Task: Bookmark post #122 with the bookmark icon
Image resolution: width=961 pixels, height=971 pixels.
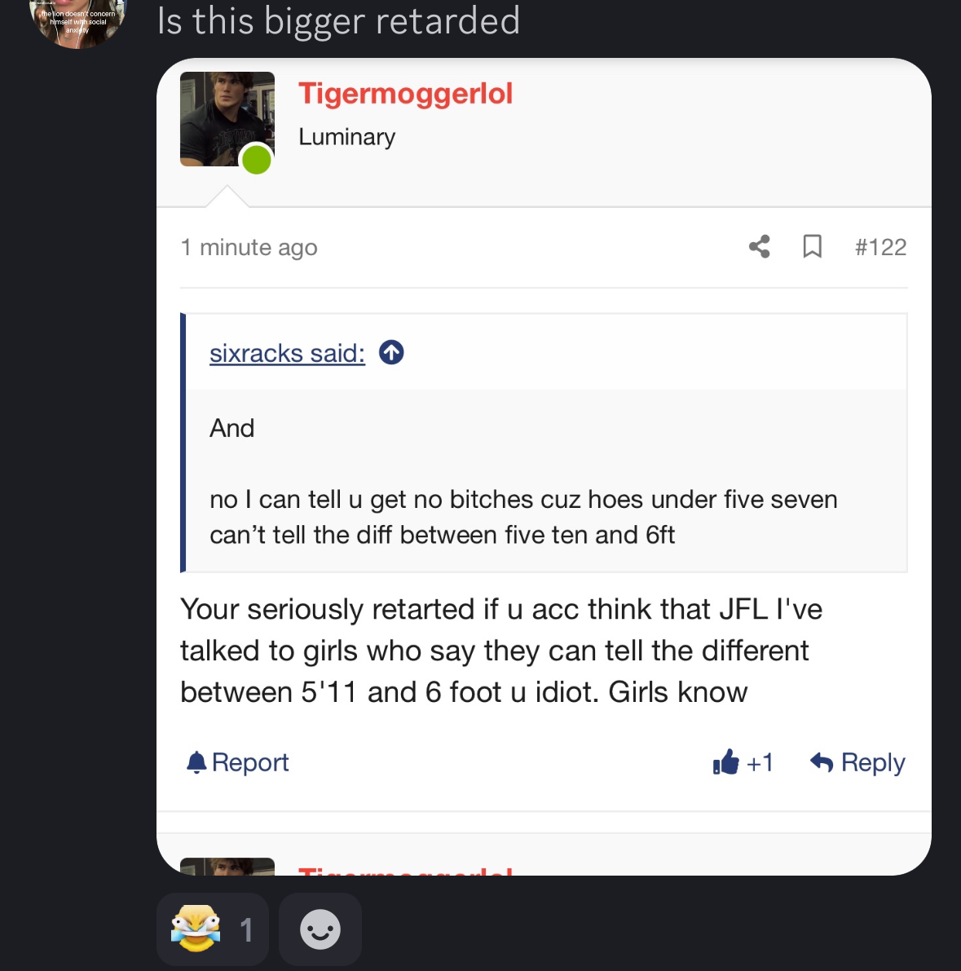Action: [x=812, y=246]
